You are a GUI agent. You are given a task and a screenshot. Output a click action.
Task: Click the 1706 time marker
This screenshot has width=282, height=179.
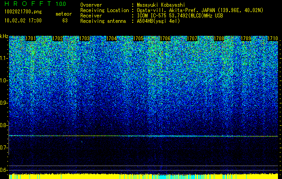(165, 38)
